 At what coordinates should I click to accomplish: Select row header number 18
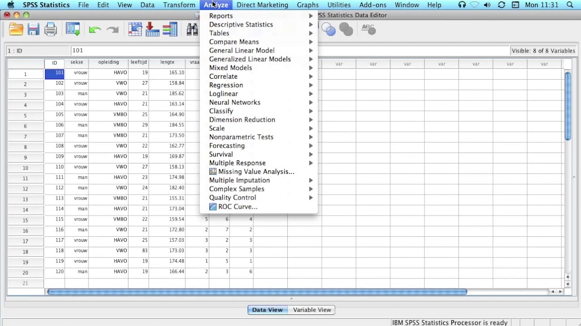(x=25, y=251)
